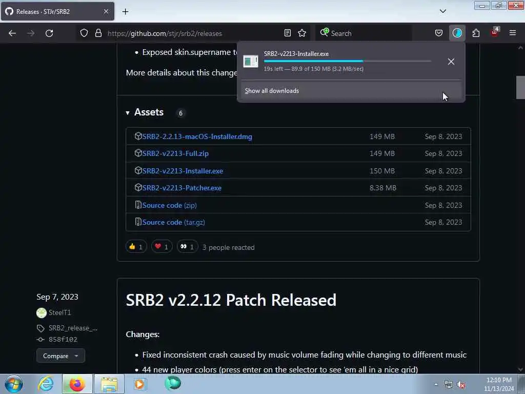Click the download progress bar
Viewport: 525px width, 394px height.
(347, 62)
